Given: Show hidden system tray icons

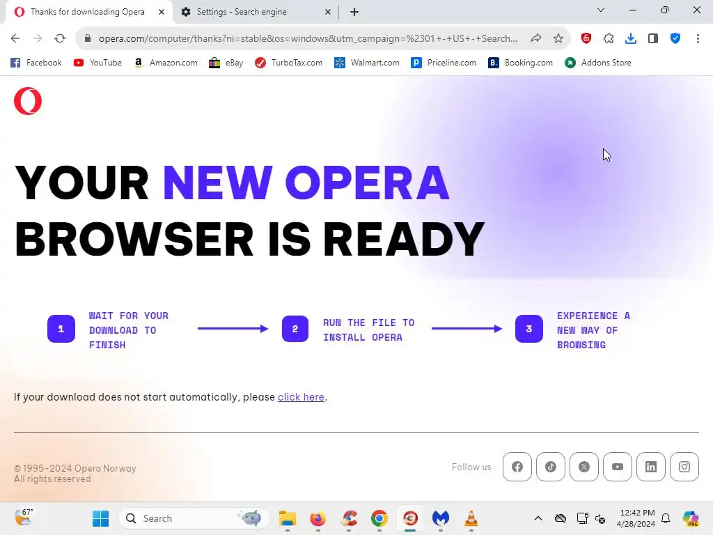Looking at the screenshot, I should click(x=538, y=518).
